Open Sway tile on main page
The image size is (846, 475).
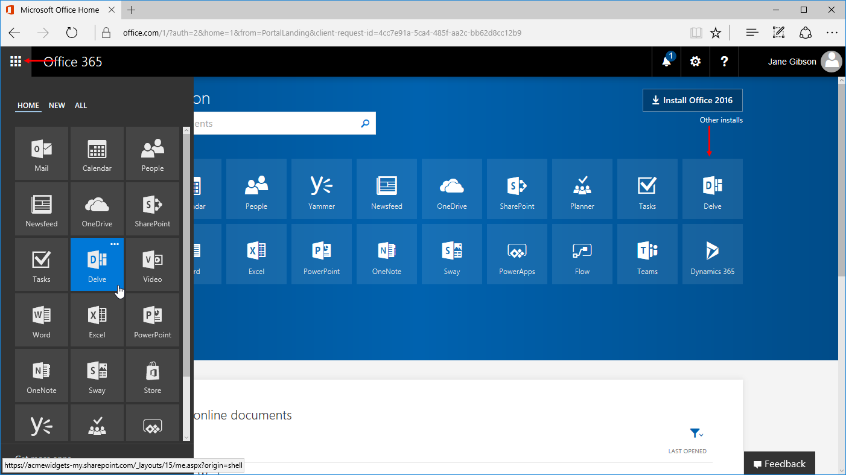click(x=452, y=254)
